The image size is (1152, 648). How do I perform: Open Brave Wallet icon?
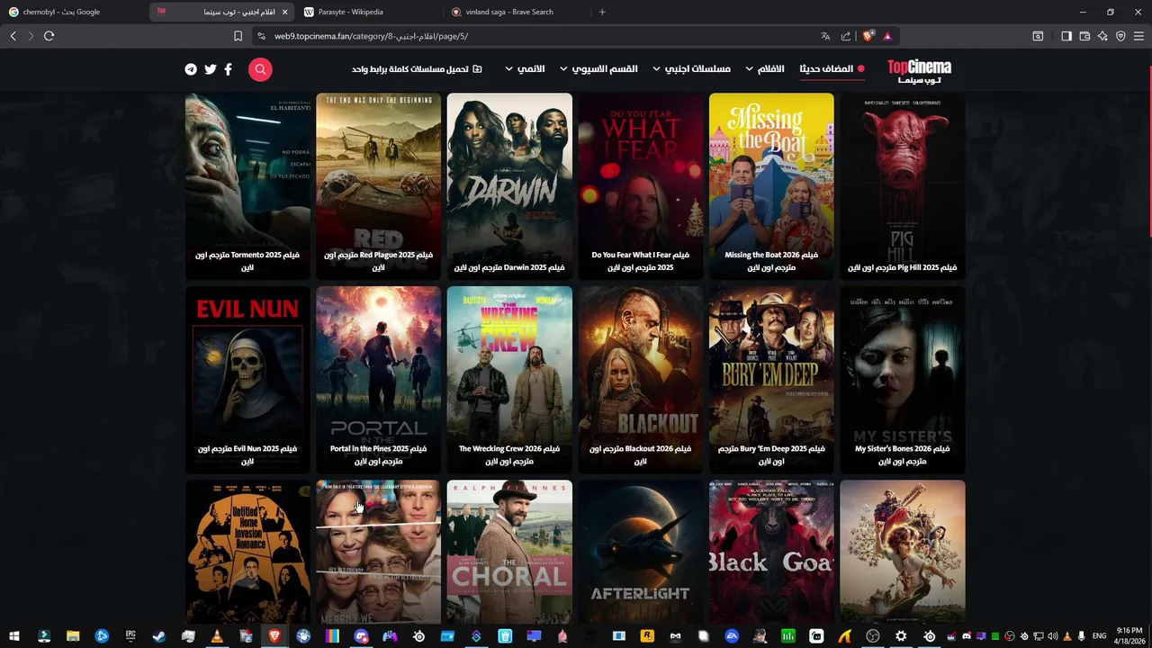pyautogui.click(x=1084, y=36)
